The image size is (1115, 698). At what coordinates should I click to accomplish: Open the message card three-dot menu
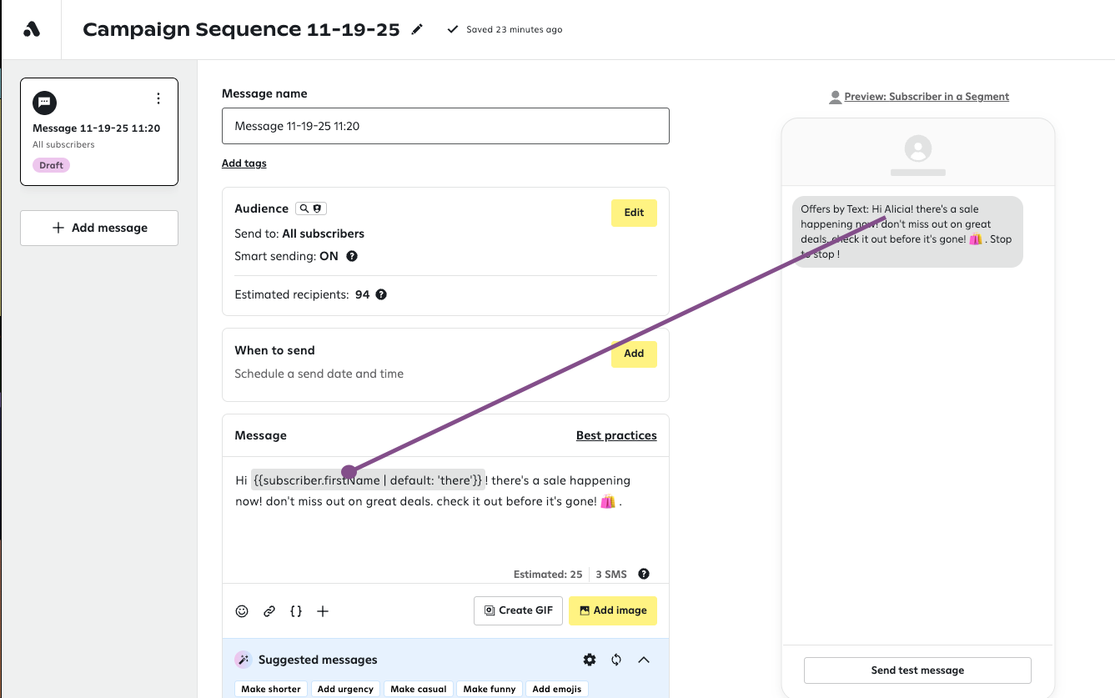[158, 99]
